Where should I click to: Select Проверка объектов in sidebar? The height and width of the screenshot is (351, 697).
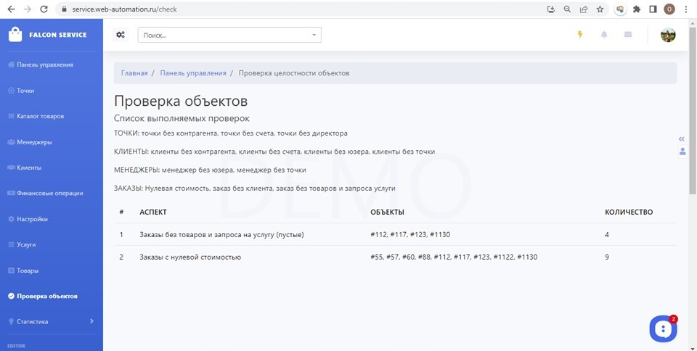tap(43, 296)
